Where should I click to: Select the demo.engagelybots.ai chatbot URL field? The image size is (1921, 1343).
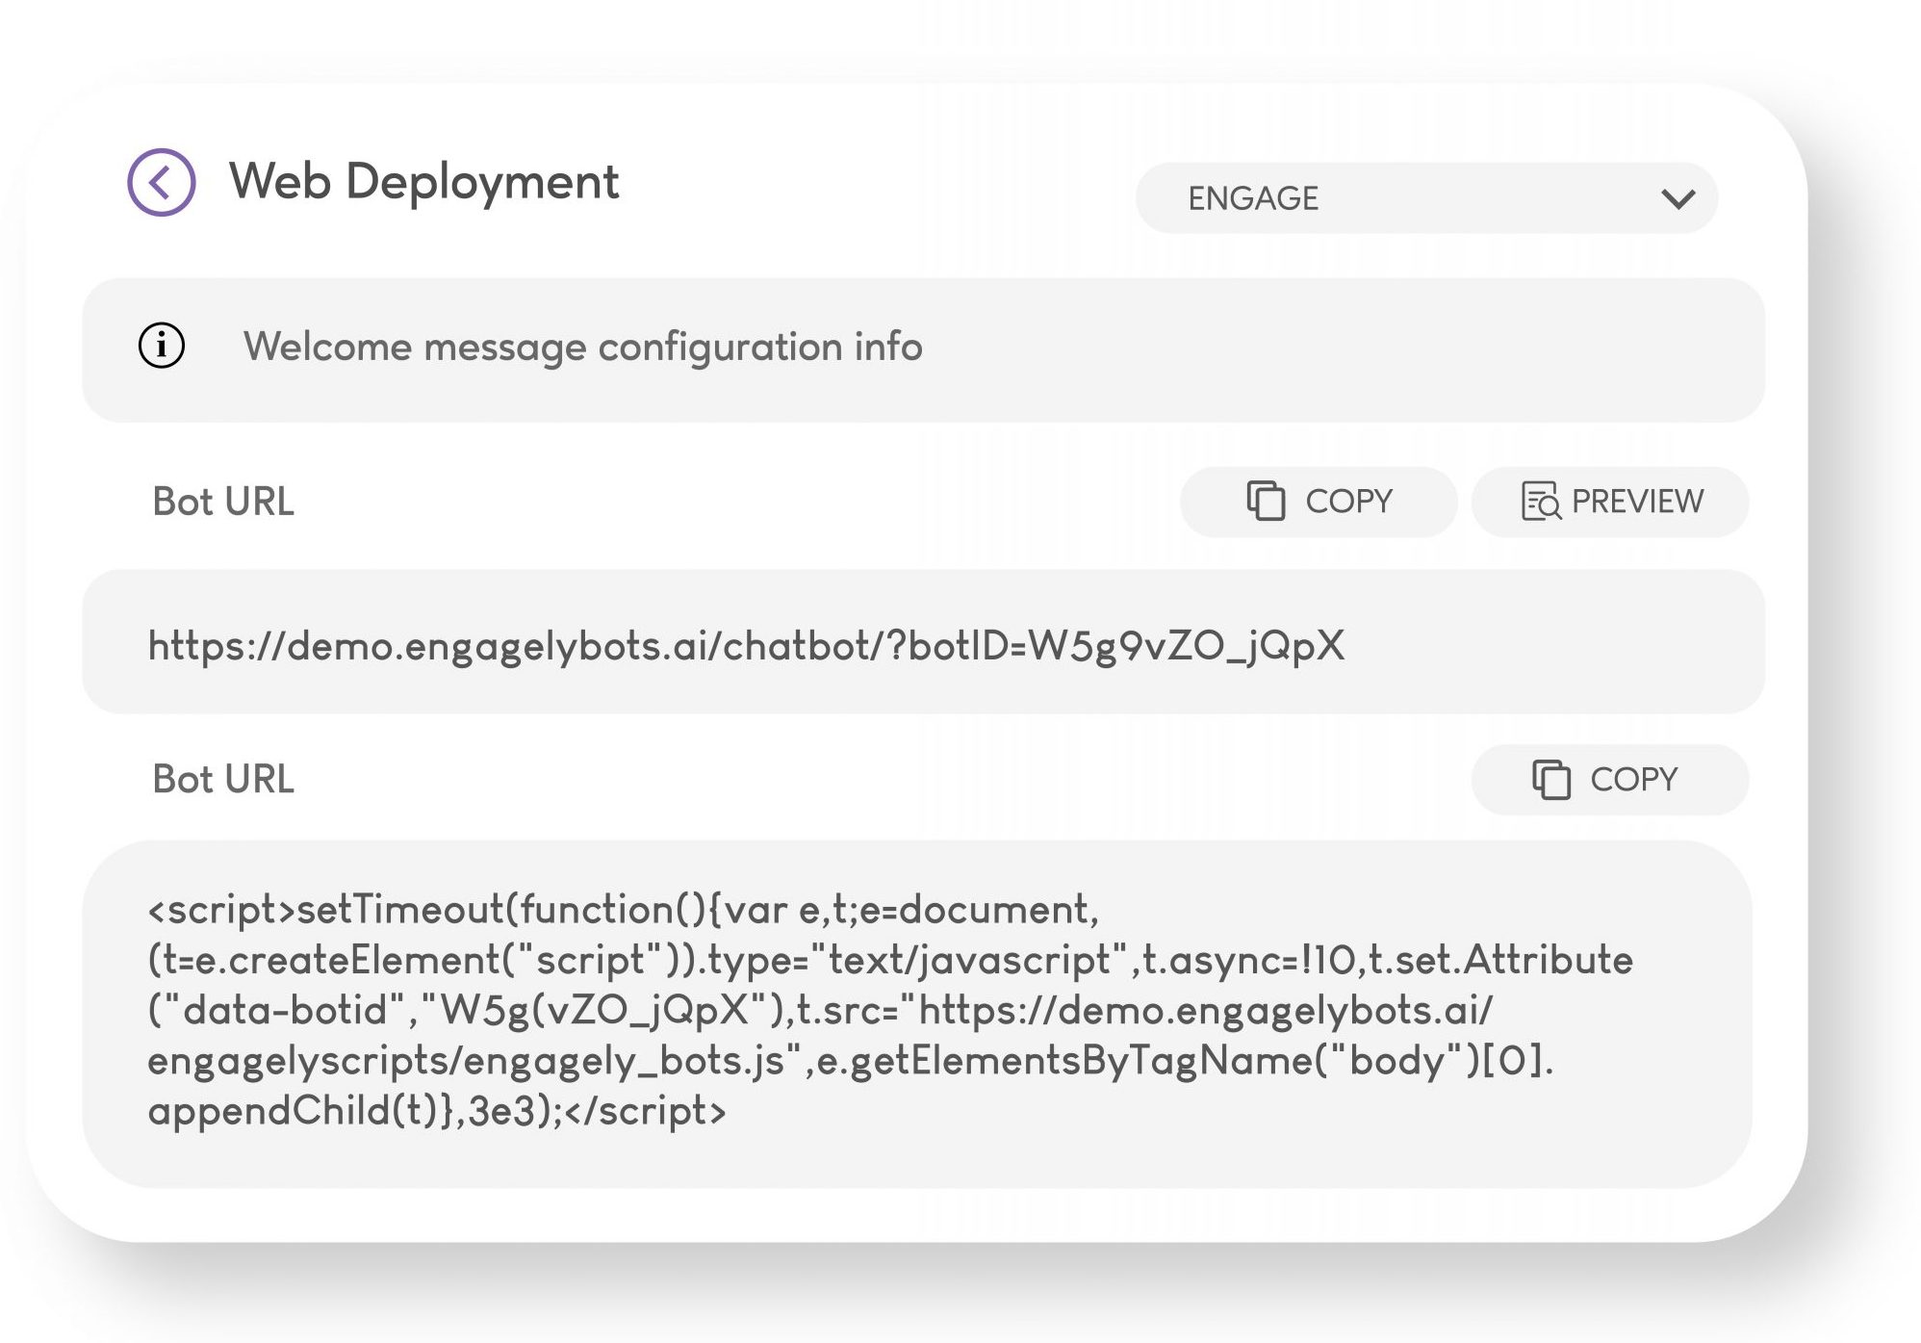pos(923,641)
